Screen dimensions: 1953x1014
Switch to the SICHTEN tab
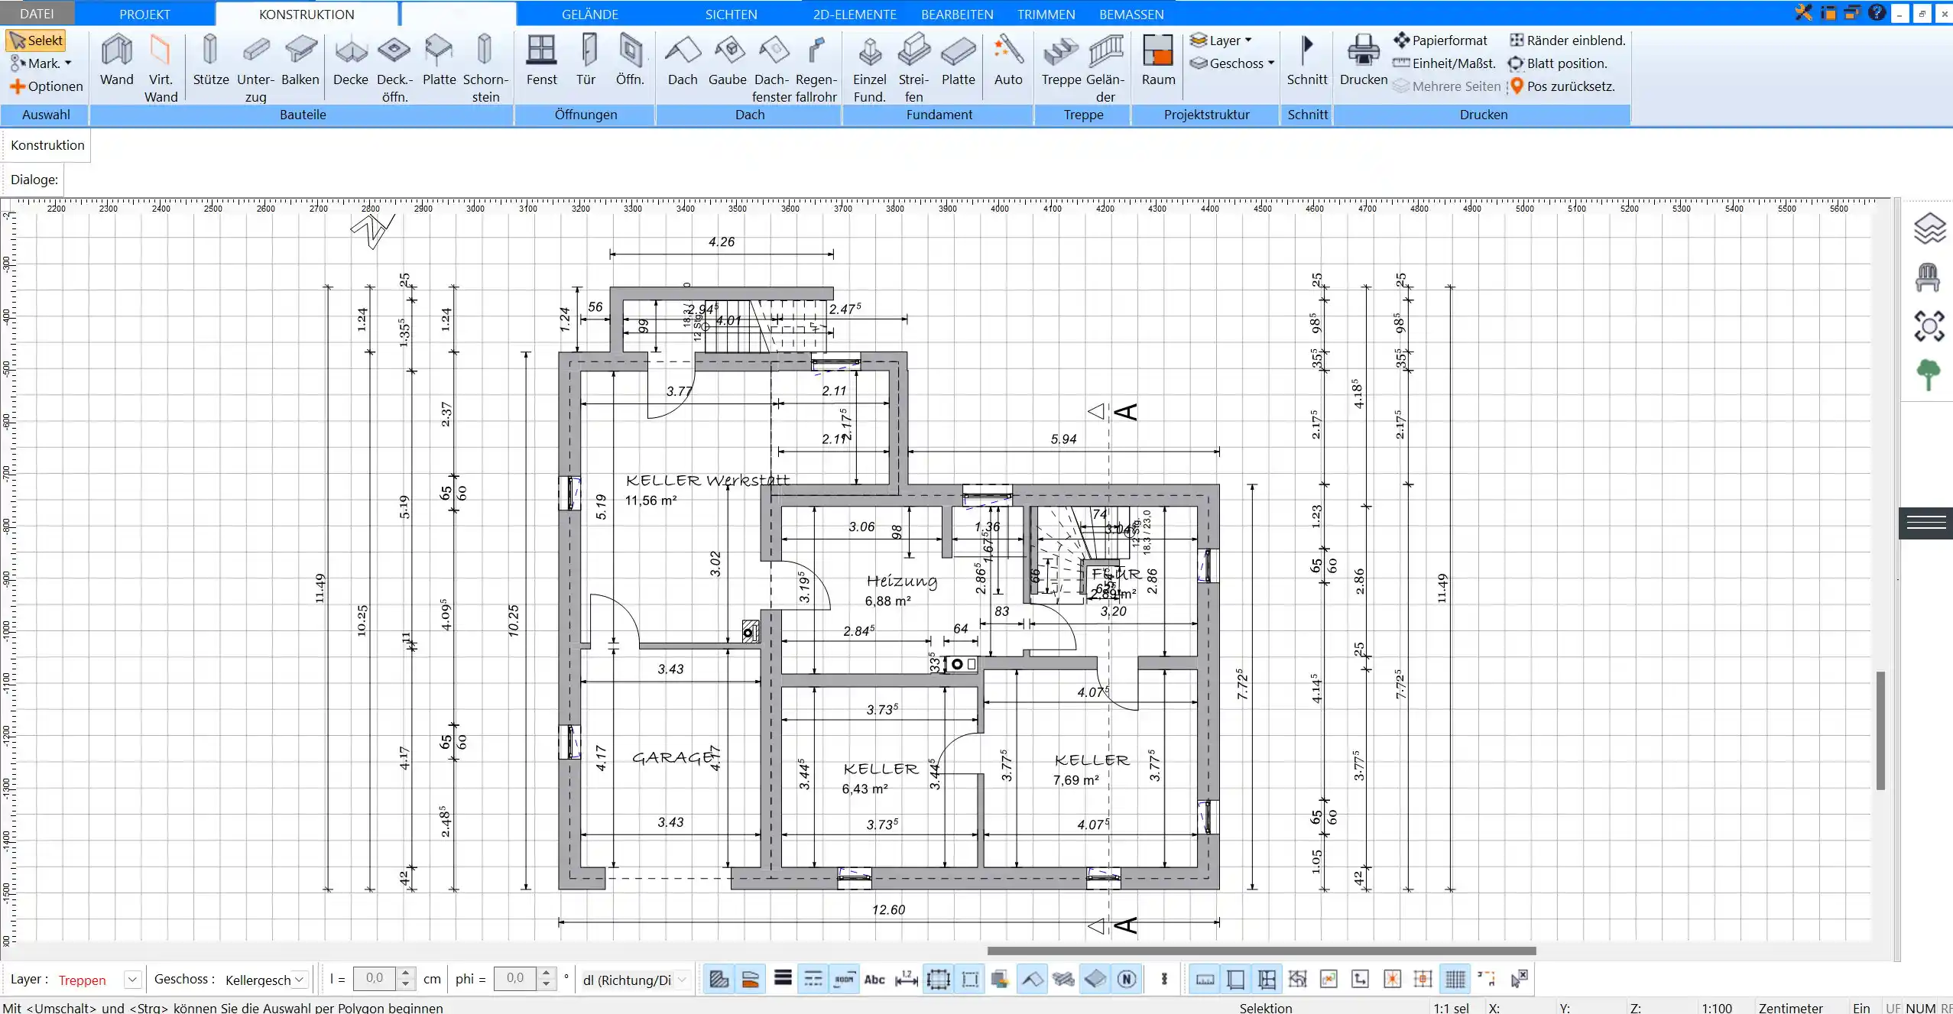click(731, 14)
